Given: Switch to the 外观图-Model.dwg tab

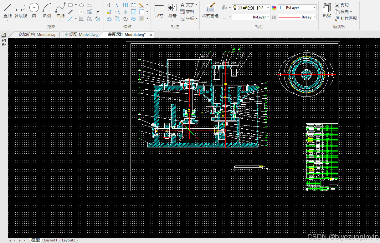Looking at the screenshot, I should click(x=81, y=35).
